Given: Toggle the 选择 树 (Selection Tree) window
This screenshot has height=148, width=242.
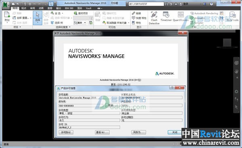Looking at the screenshot, I should coord(57,23).
